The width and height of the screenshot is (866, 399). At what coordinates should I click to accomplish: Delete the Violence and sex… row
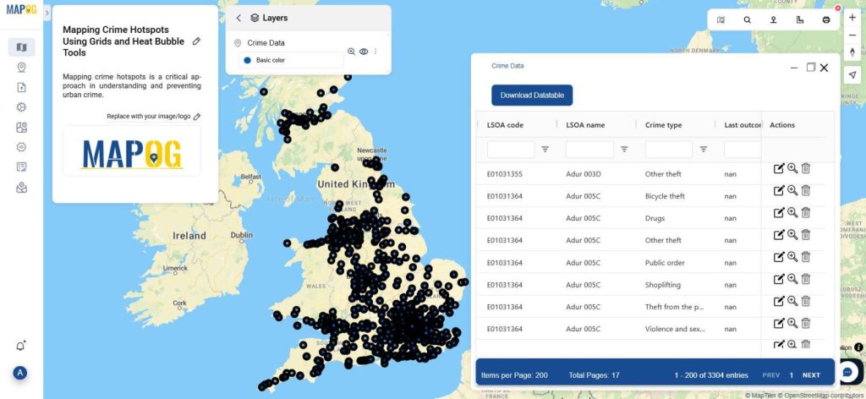pyautogui.click(x=806, y=324)
